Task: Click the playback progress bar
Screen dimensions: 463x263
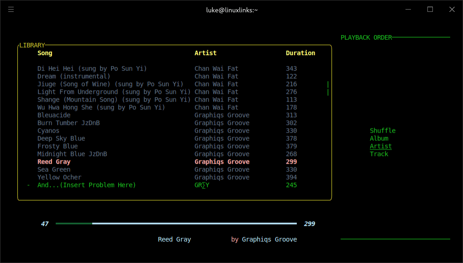Action: (176, 224)
